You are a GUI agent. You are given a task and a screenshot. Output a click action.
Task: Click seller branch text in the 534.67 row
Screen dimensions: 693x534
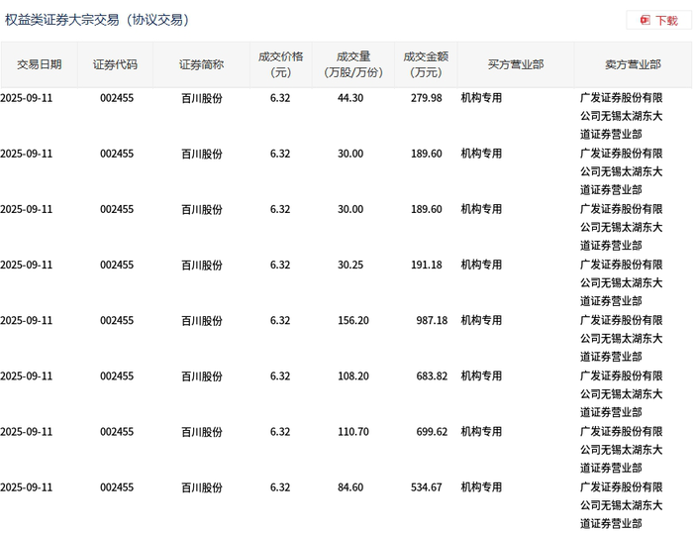pos(622,505)
